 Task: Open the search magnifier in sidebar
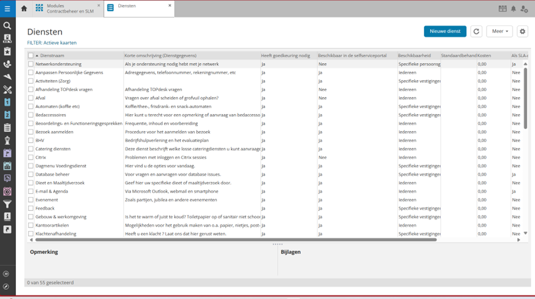pos(8,26)
